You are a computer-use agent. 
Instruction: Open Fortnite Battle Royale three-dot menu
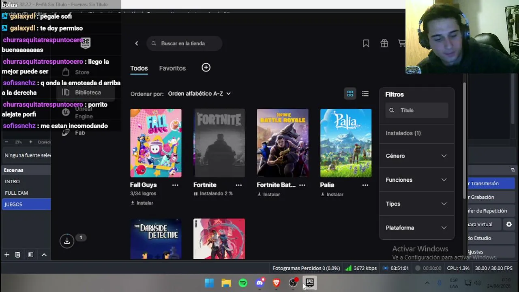(x=302, y=185)
